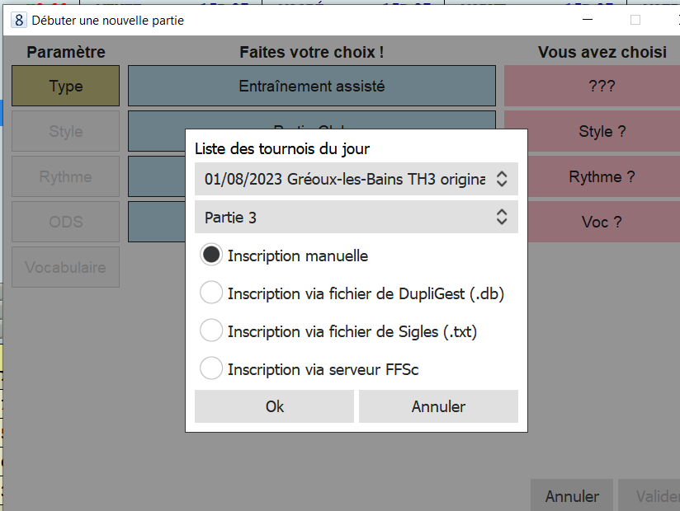Switch to the Rythme parameter

66,177
